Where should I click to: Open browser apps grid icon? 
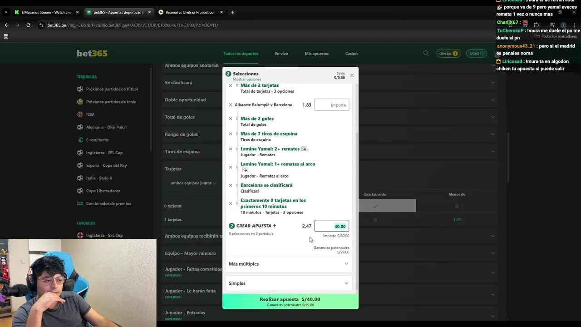[x=6, y=36]
